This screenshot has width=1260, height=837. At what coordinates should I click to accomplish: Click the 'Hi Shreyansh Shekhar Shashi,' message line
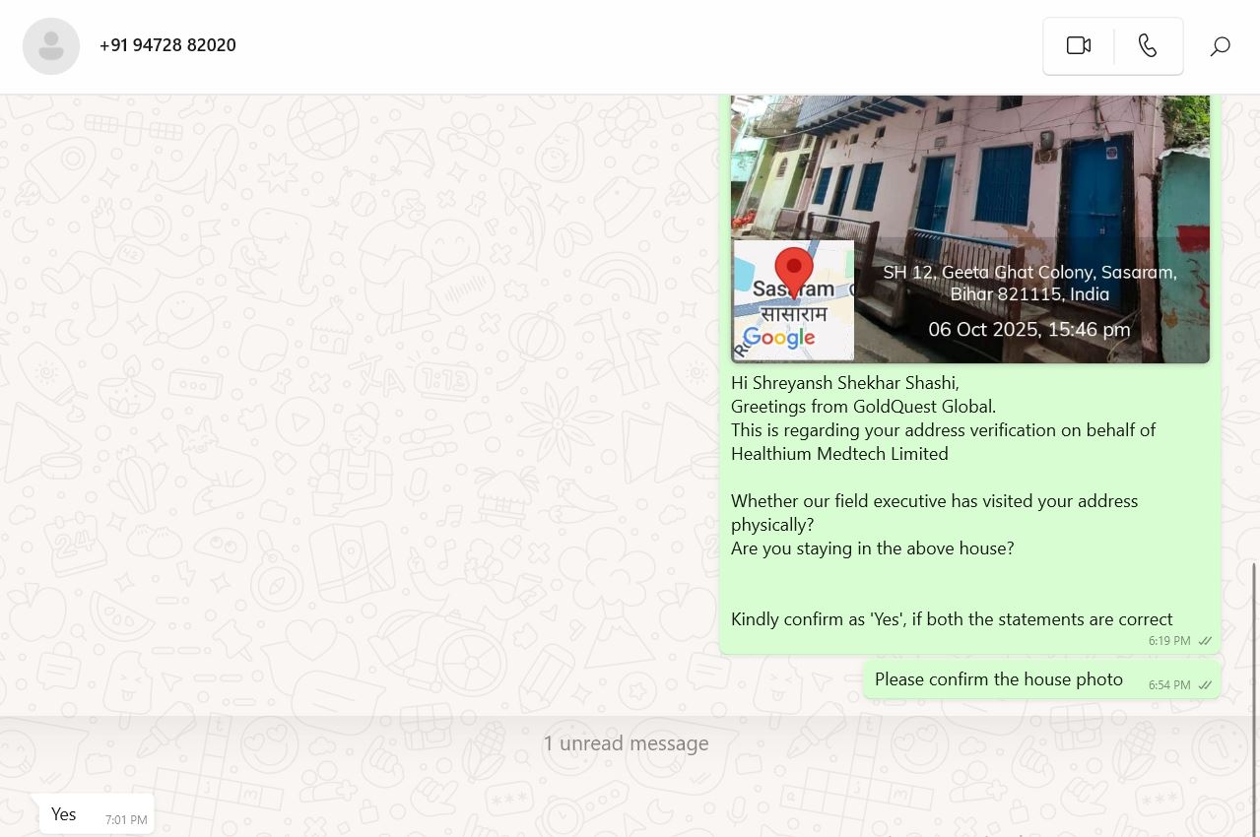click(x=845, y=382)
